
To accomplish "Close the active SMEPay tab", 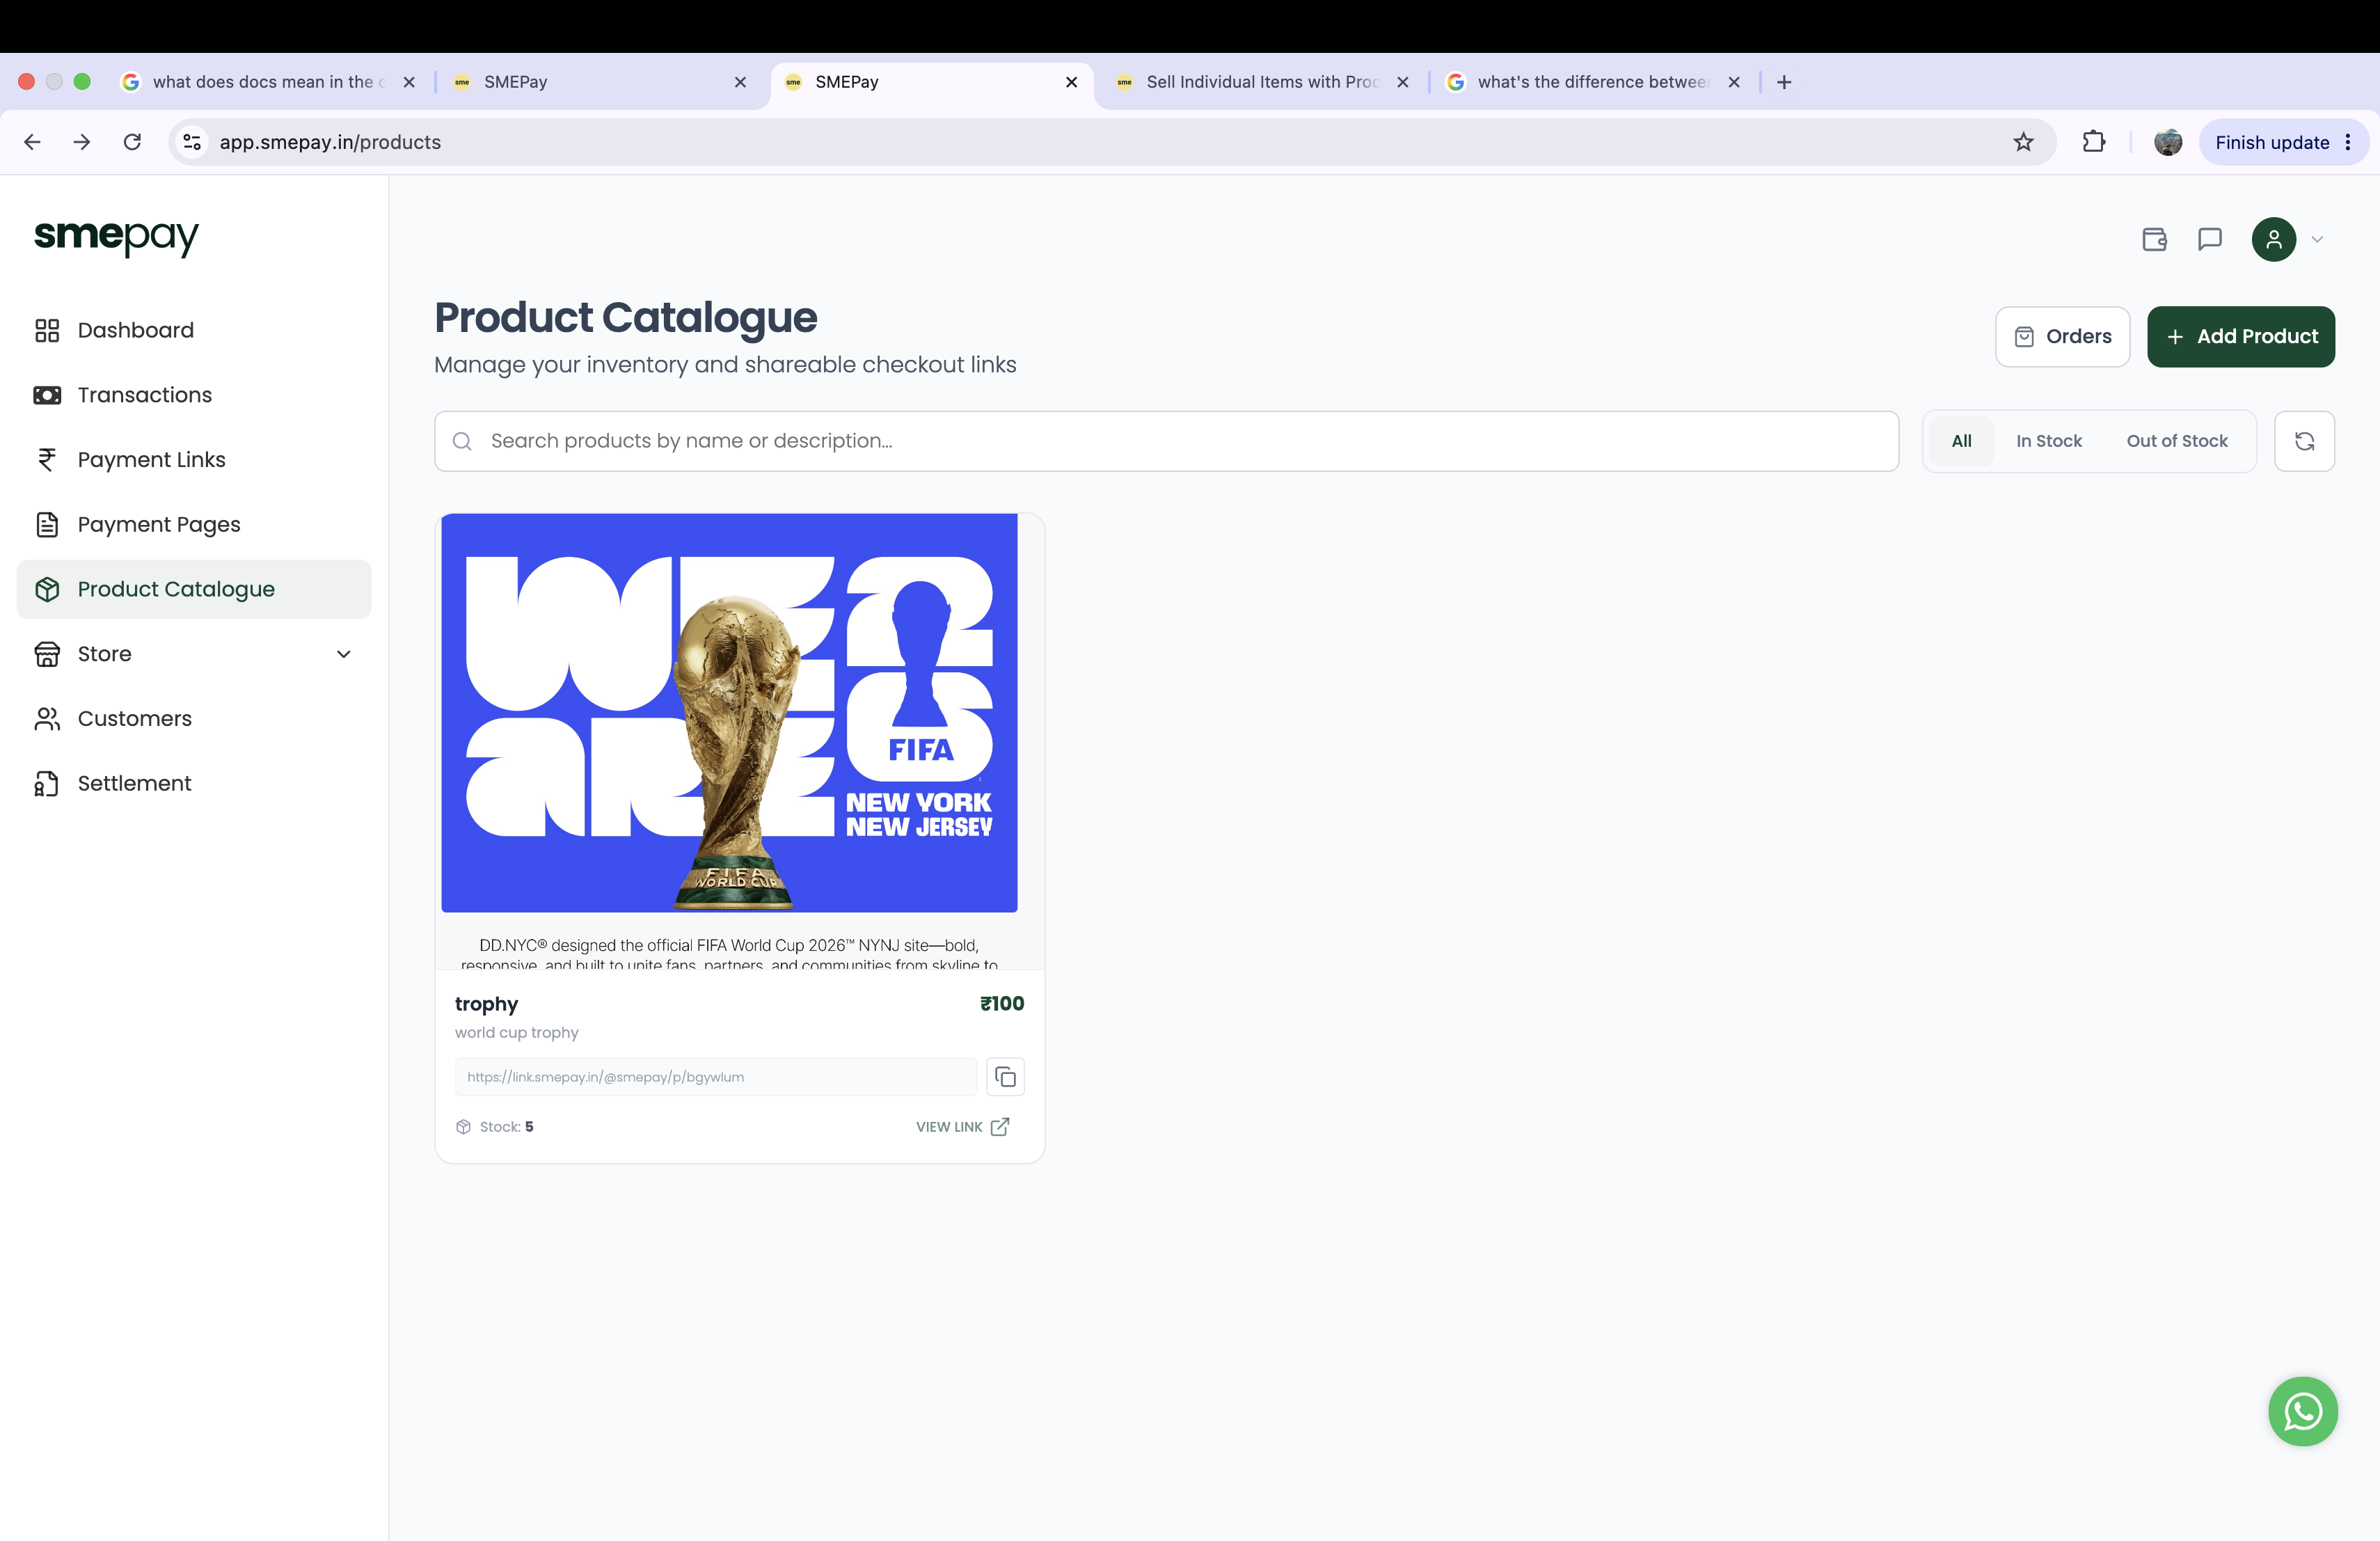I will [x=1071, y=82].
